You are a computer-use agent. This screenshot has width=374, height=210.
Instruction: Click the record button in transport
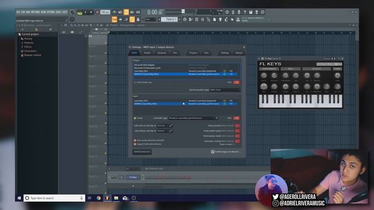tap(98, 12)
